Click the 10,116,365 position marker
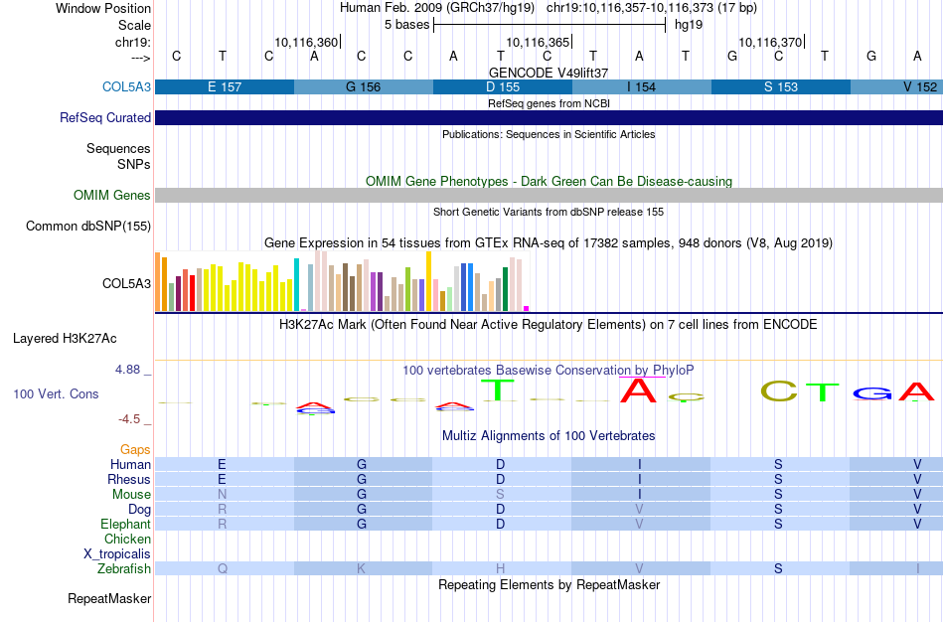 [538, 42]
